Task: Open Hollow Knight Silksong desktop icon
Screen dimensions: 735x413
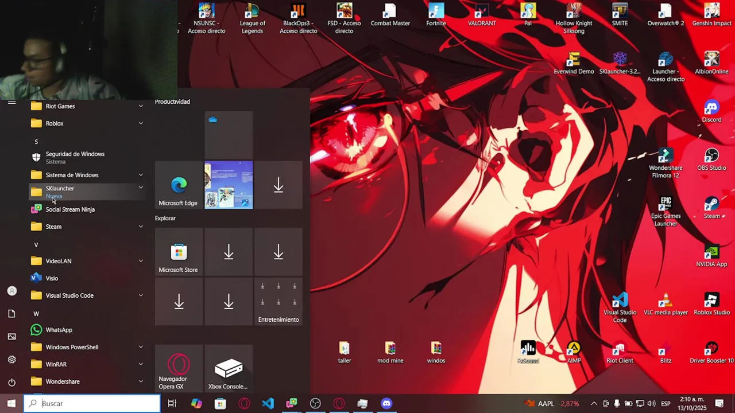Action: [x=574, y=18]
